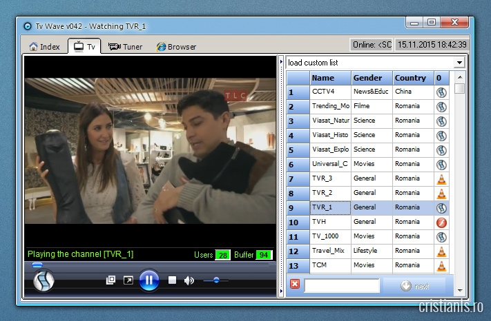
Task: Pause playback with the blue pause button
Action: tap(148, 280)
